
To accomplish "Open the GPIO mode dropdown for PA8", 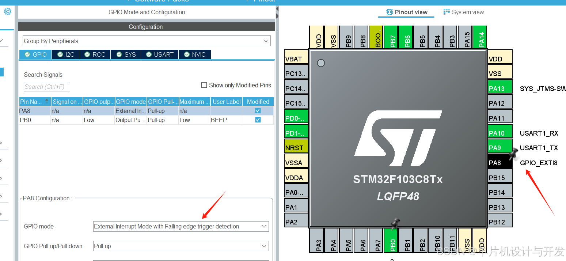I will point(181,226).
